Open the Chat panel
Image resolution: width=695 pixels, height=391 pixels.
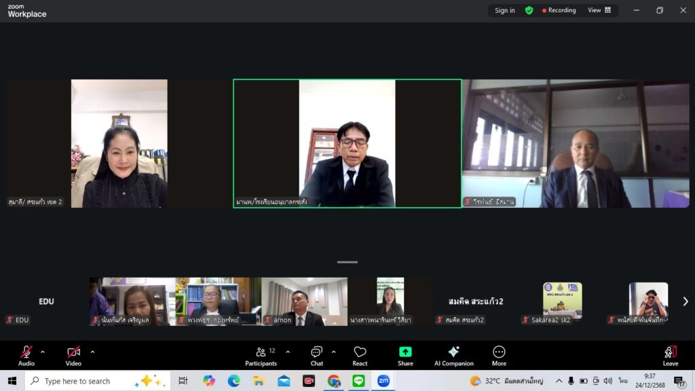click(x=316, y=355)
